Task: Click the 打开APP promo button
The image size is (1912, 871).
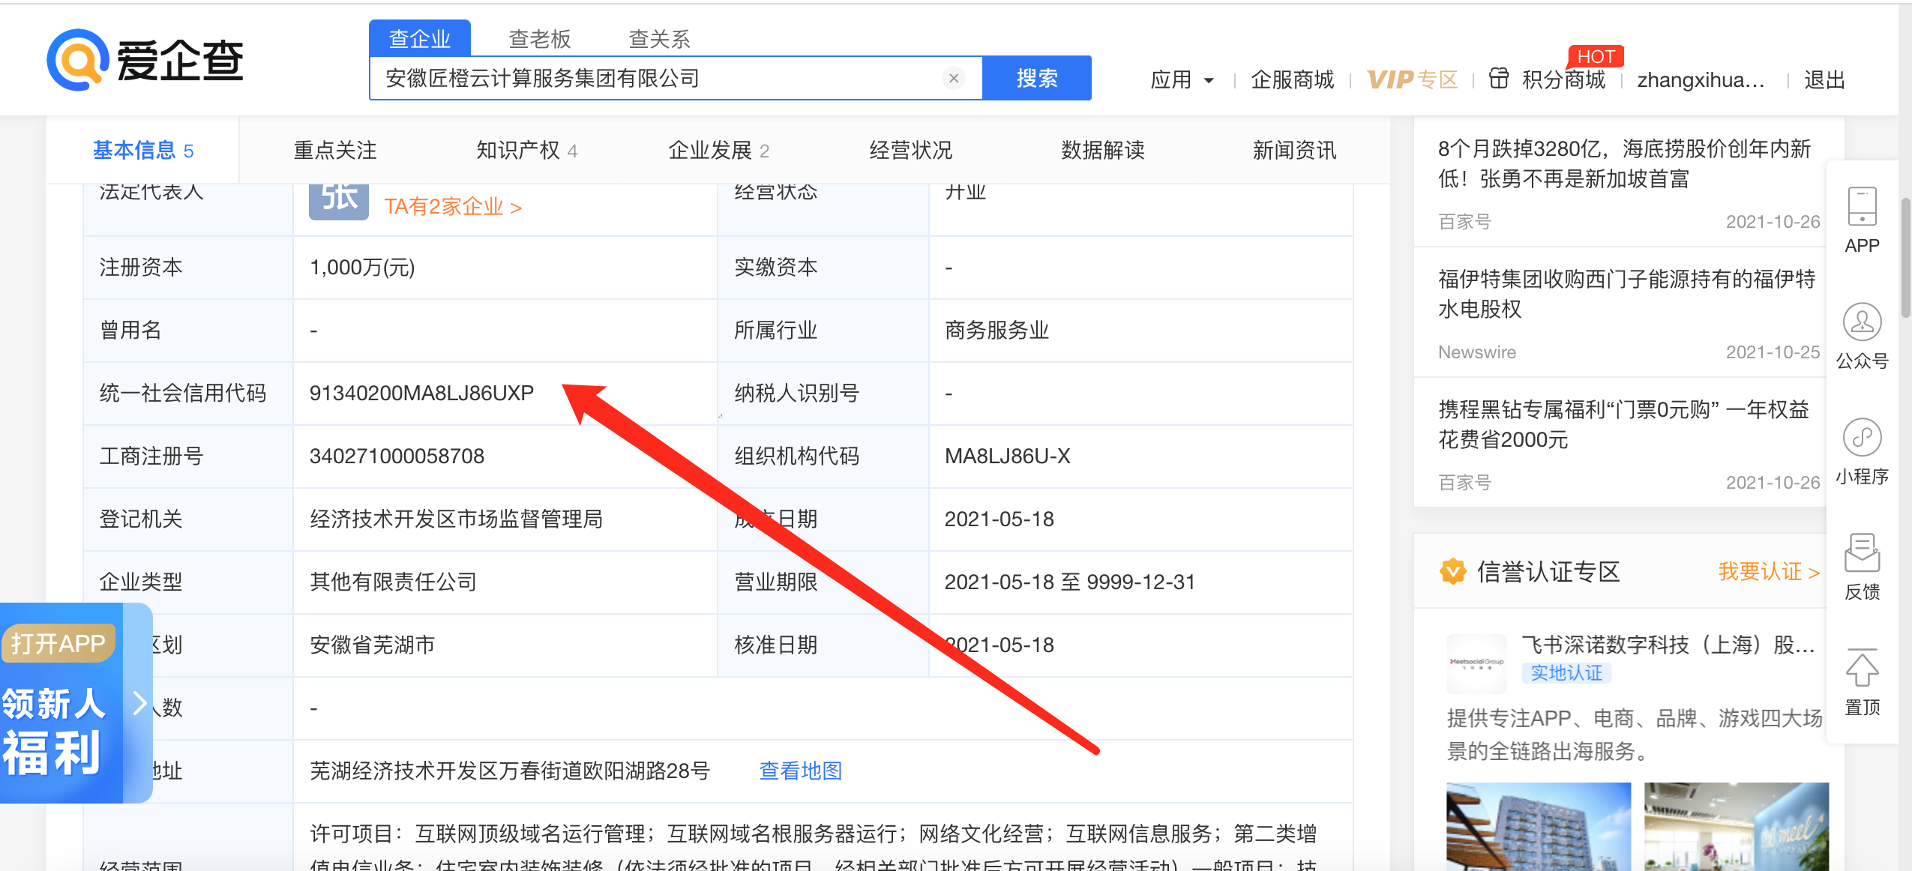Action: pyautogui.click(x=58, y=643)
